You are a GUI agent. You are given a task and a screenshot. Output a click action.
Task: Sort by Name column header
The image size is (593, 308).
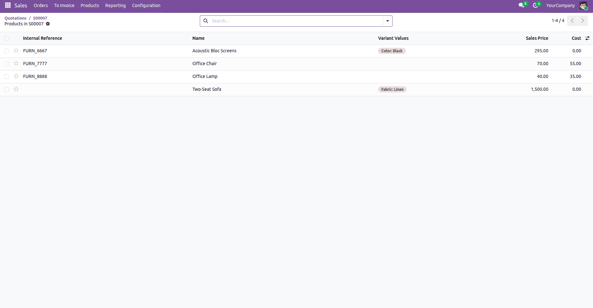click(x=199, y=38)
